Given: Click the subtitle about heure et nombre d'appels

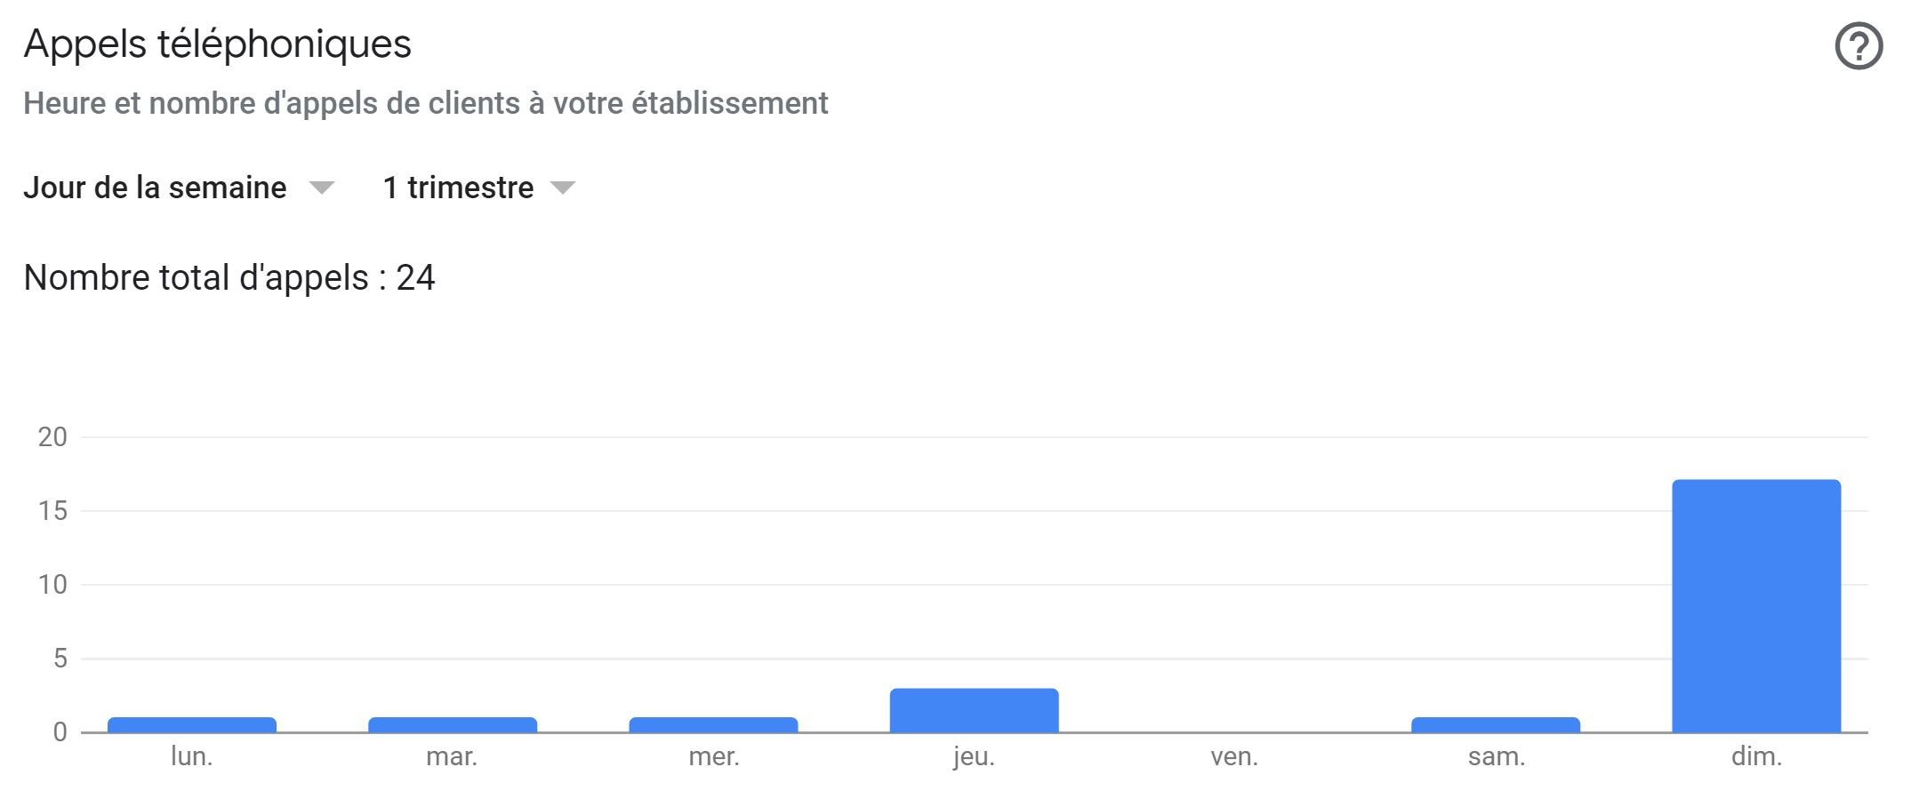Looking at the screenshot, I should (x=425, y=104).
